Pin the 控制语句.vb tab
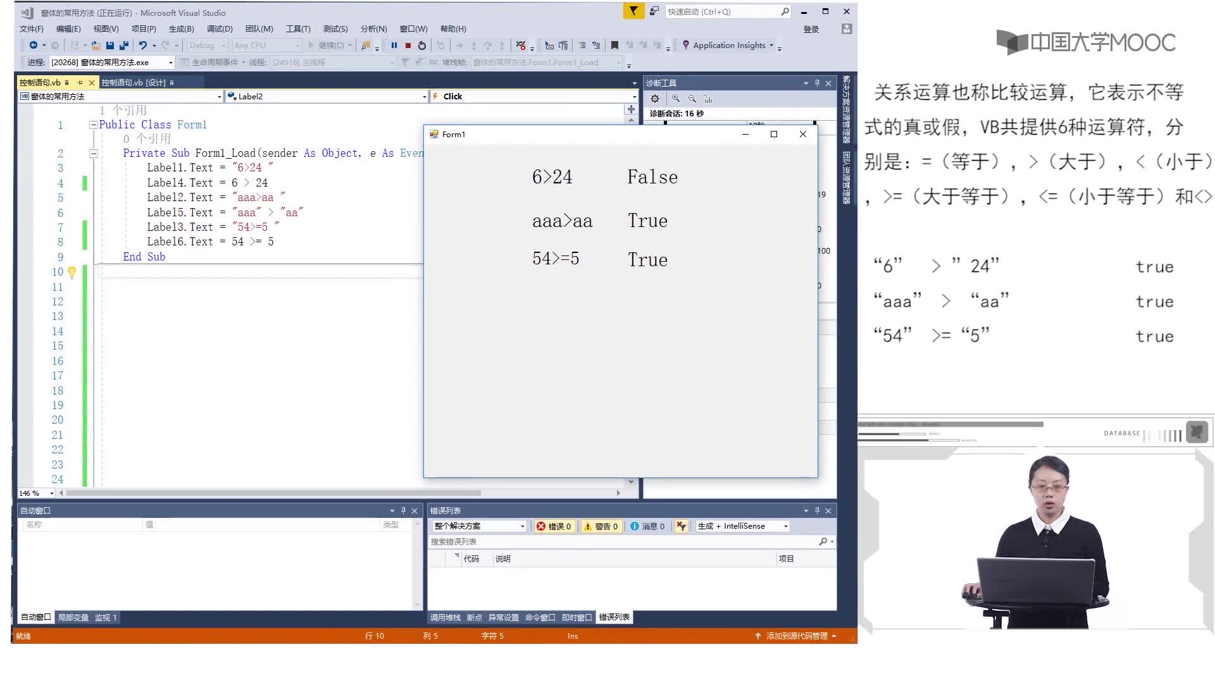Screen dimensions: 1215x683 [x=80, y=83]
